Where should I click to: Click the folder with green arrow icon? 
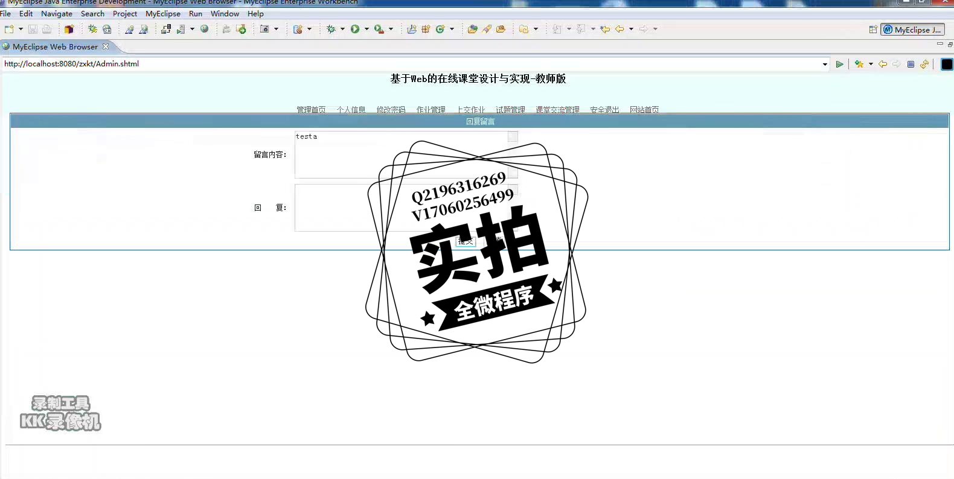click(x=241, y=29)
